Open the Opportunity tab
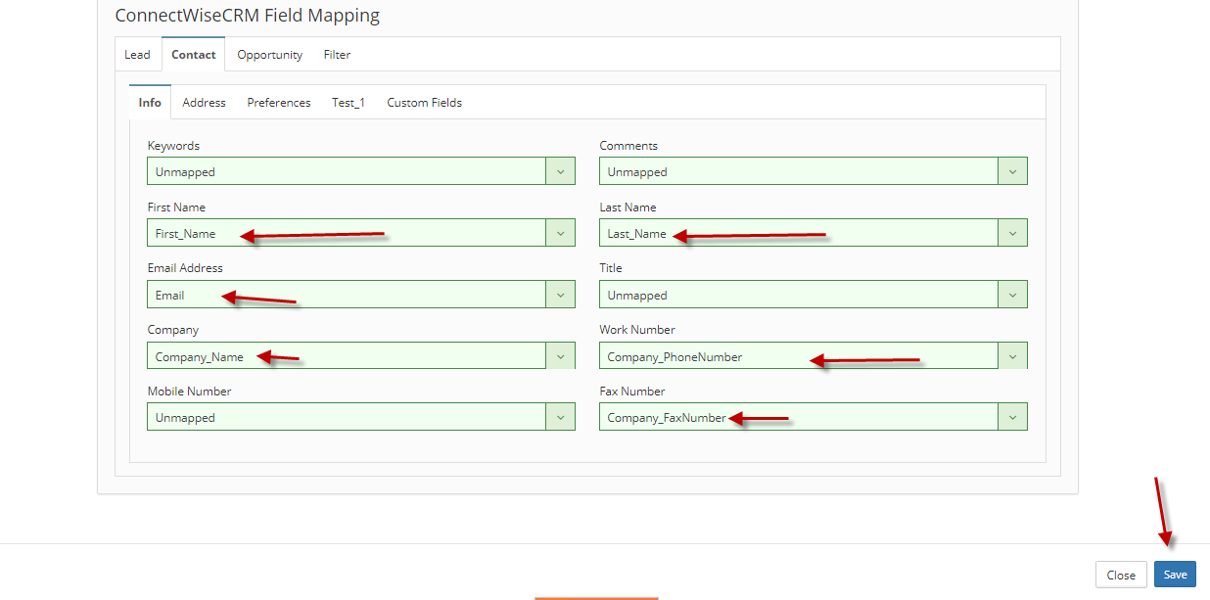 (269, 55)
